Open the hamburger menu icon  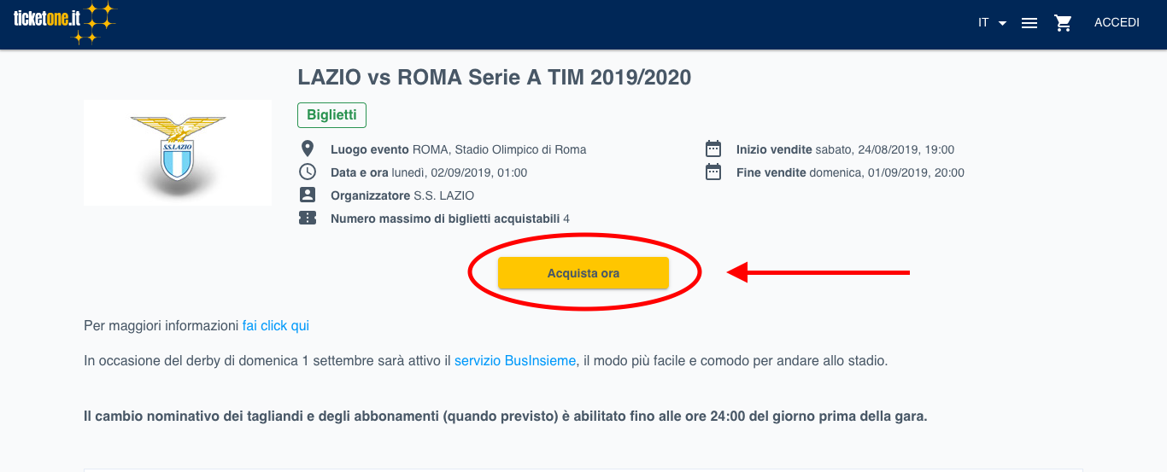click(x=1029, y=23)
